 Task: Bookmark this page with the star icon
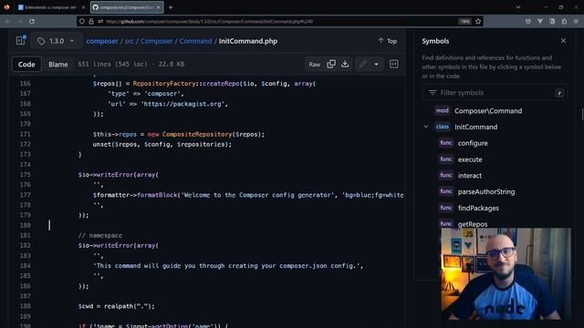tap(478, 22)
